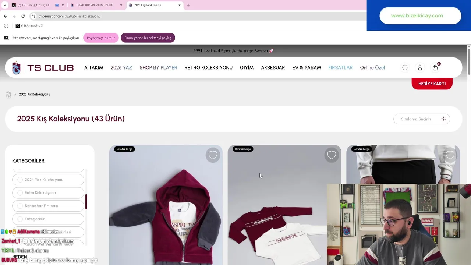The height and width of the screenshot is (265, 471).
Task: Open the FIRSATLAR menu
Action: click(340, 68)
